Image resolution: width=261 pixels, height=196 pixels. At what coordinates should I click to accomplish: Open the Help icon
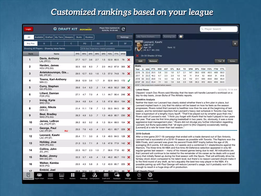pos(139,176)
